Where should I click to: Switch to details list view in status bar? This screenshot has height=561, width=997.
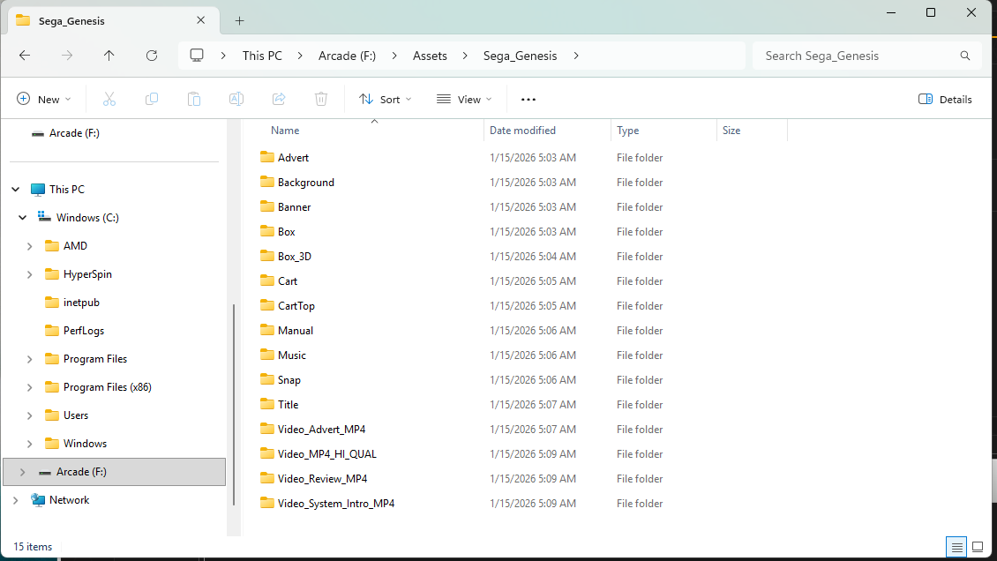[x=956, y=547]
